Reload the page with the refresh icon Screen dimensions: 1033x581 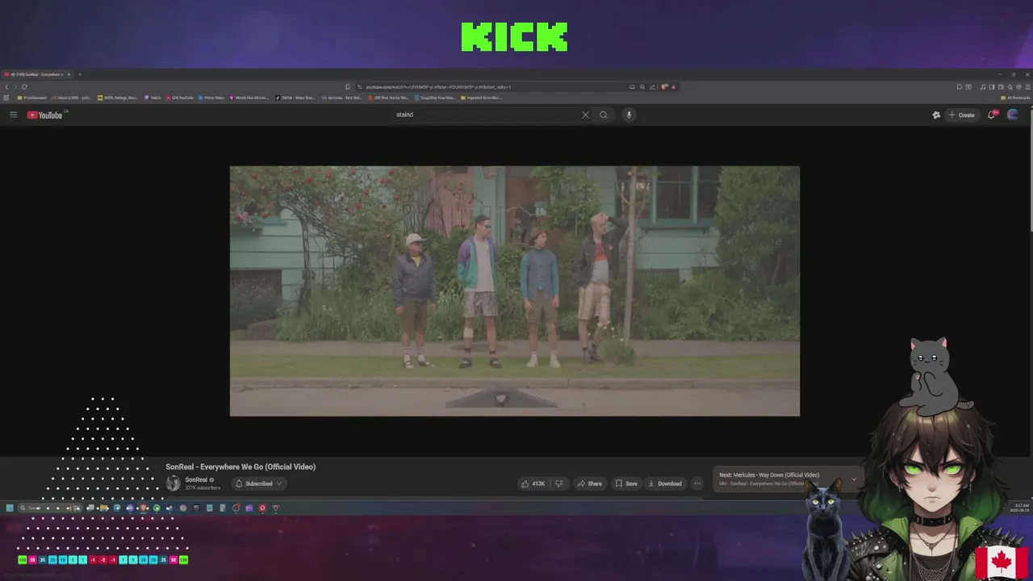click(24, 86)
